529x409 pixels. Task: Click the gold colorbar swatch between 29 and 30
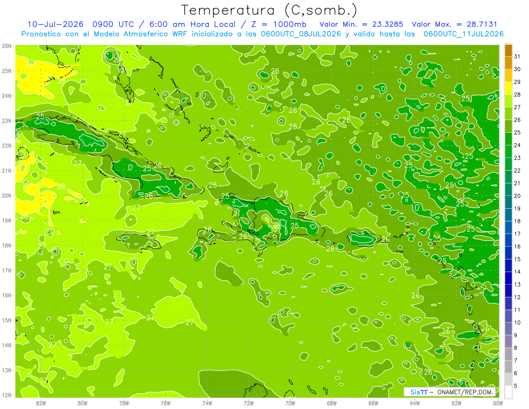pos(508,75)
